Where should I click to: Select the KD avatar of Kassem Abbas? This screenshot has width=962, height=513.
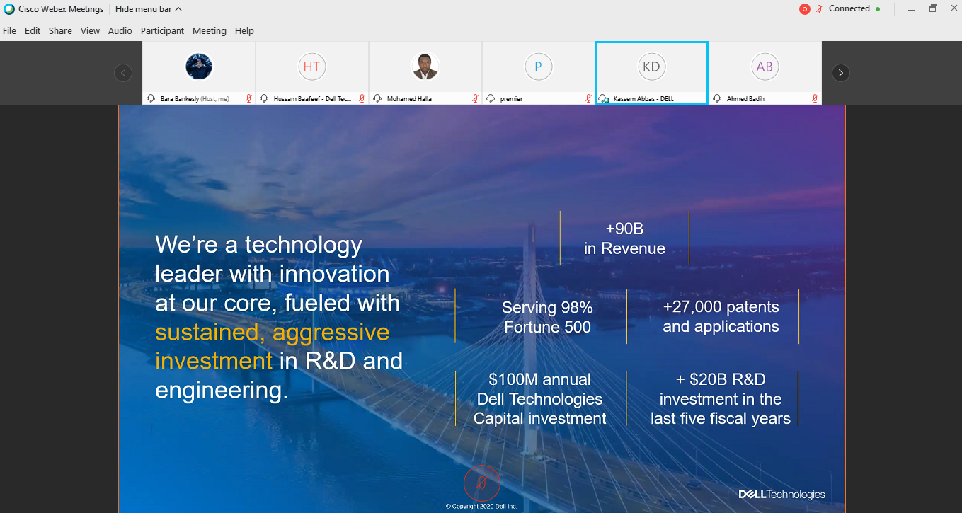click(651, 67)
